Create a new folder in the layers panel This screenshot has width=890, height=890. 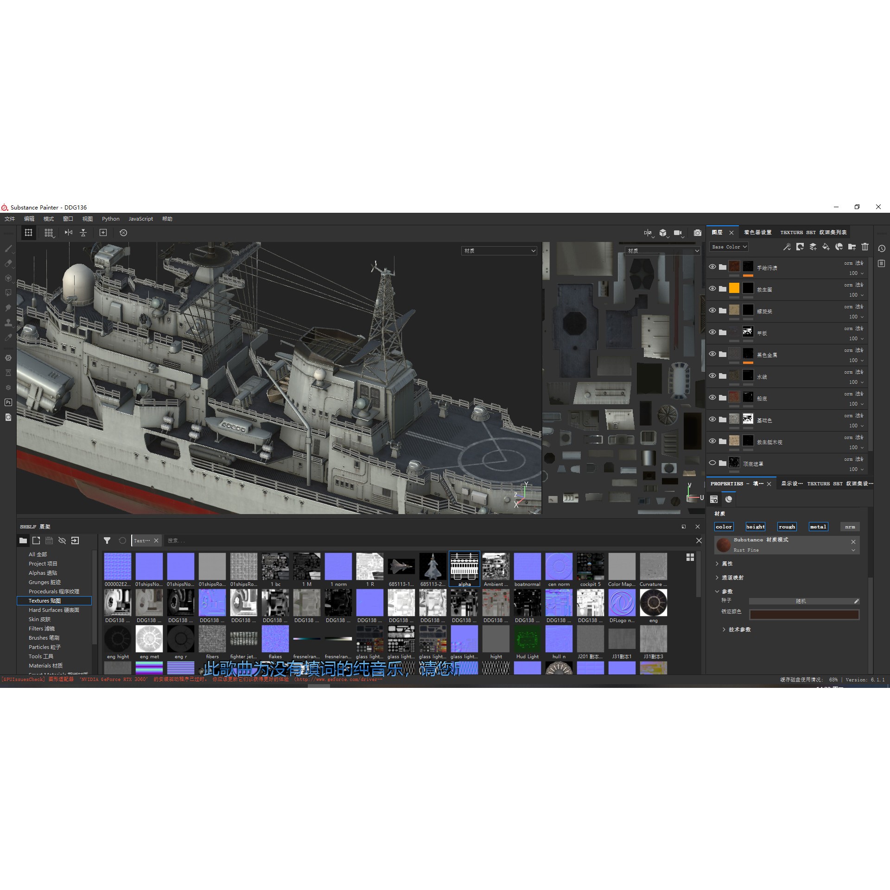coord(852,247)
